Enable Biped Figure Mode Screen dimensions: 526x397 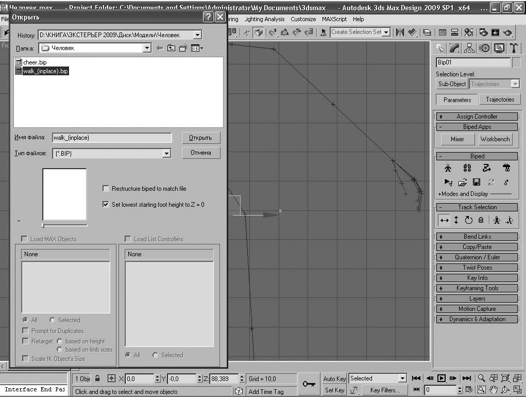[448, 168]
